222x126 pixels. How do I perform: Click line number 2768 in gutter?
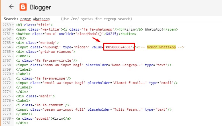coord(7,65)
